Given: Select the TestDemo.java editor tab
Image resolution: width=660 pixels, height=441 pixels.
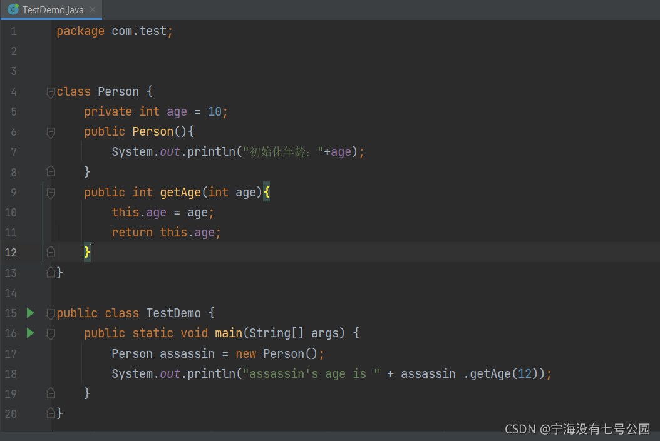Looking at the screenshot, I should click(51, 9).
